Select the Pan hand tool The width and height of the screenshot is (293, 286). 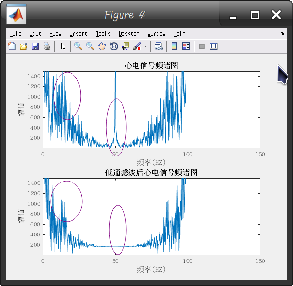click(x=102, y=46)
